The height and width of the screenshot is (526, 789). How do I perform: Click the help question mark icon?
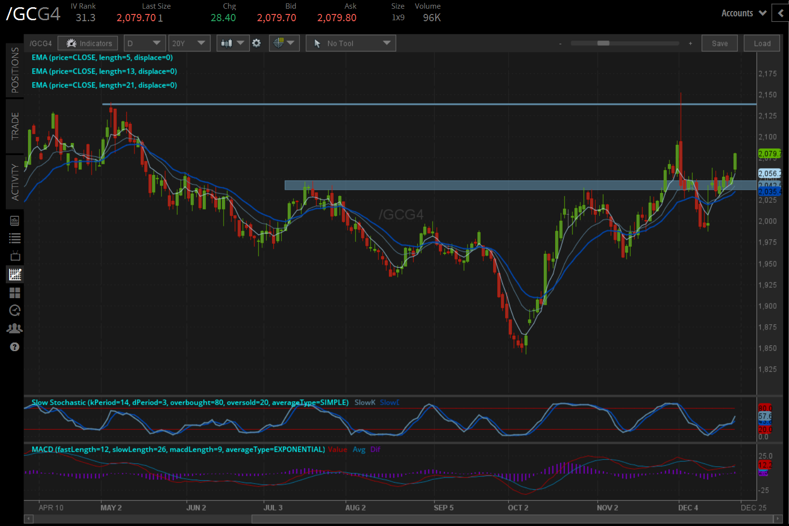(x=15, y=347)
